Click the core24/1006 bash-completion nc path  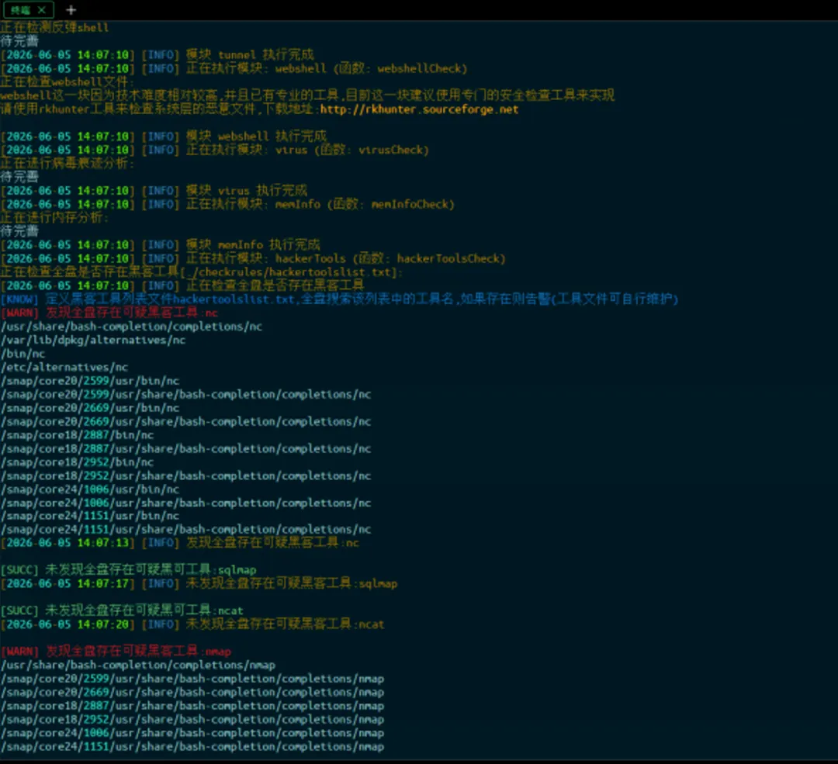point(186,503)
